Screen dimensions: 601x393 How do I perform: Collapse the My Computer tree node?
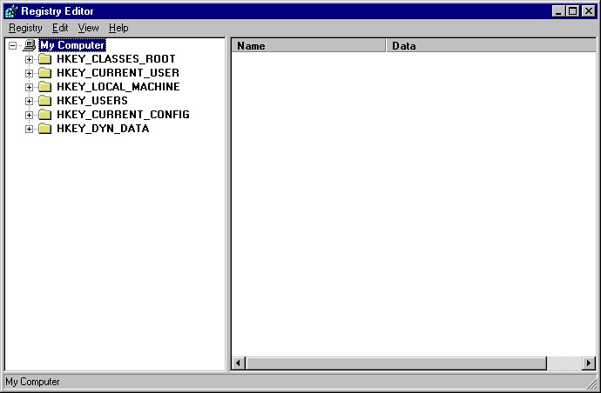[x=12, y=45]
